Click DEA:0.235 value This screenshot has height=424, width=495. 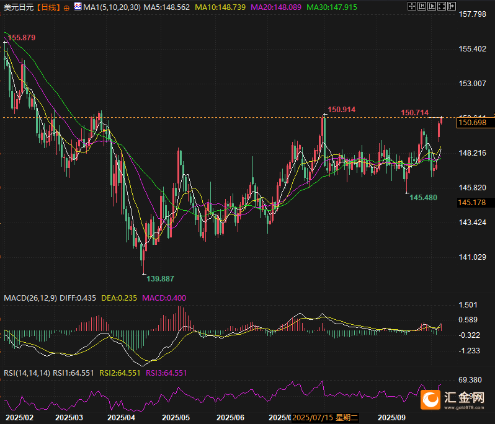(119, 298)
